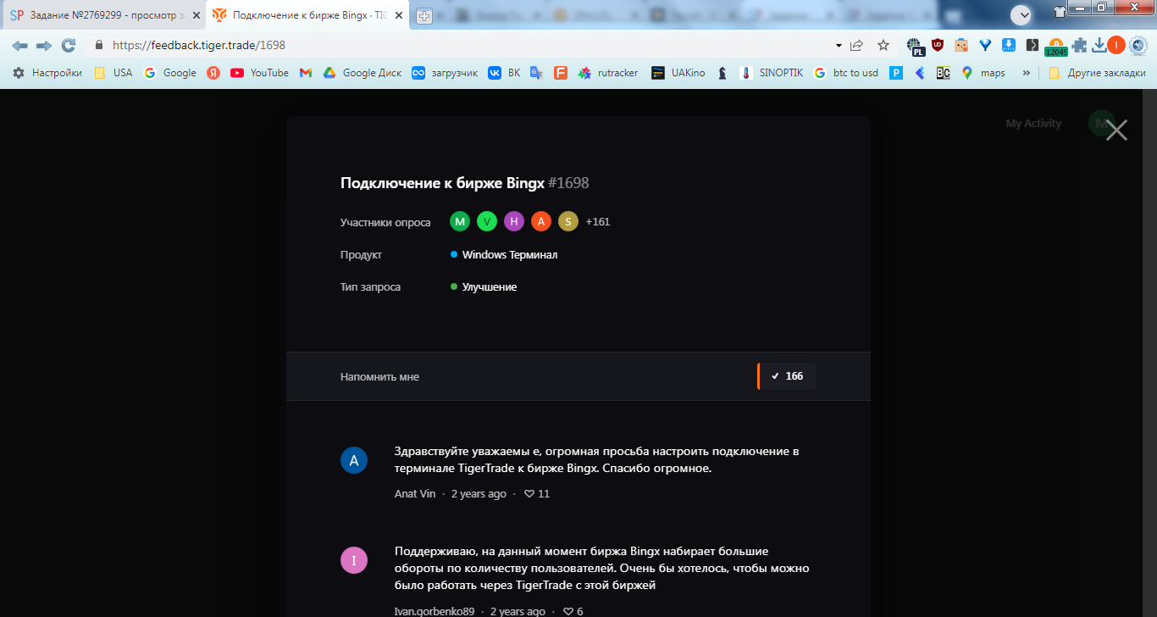Open the tab search down-chevron button
Screen dimensions: 1157x617
(x=1021, y=14)
